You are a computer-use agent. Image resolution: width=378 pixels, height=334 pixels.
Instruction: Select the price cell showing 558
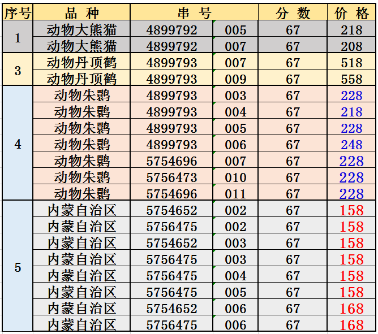pos(351,79)
